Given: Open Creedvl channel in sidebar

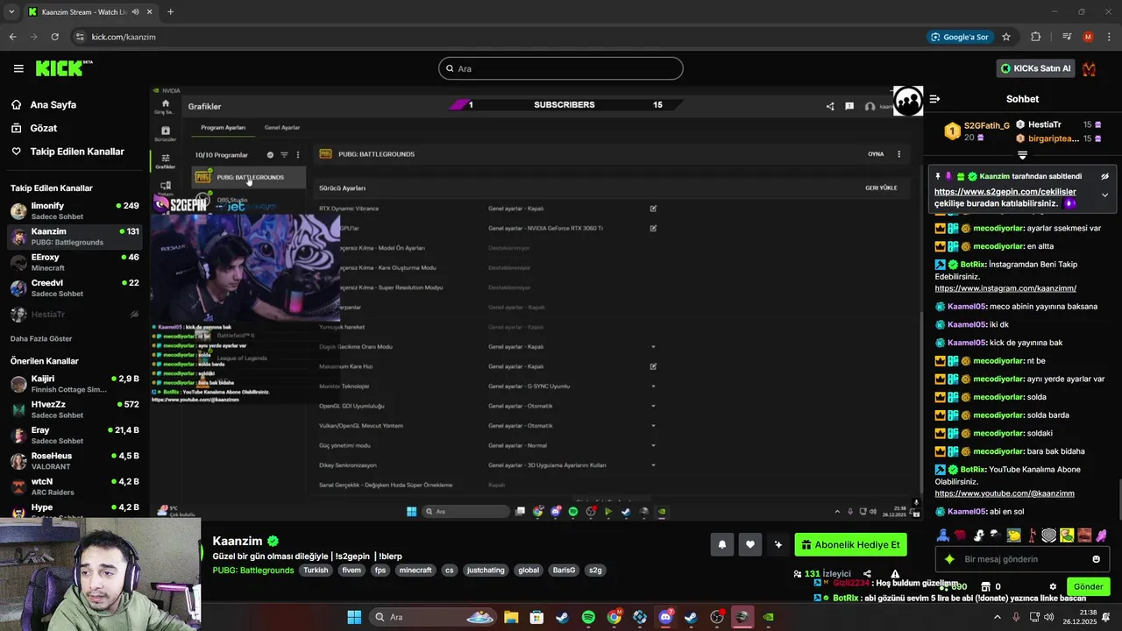Looking at the screenshot, I should pos(75,288).
